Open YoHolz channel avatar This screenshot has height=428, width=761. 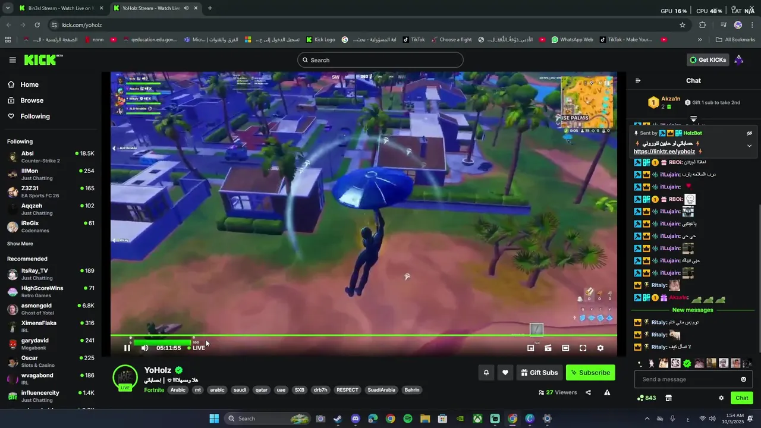pos(125,377)
